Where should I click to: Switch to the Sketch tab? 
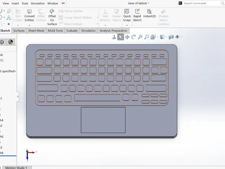(5, 31)
